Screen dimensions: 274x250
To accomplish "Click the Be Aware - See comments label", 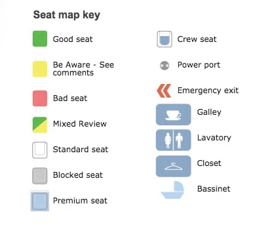I will (83, 69).
